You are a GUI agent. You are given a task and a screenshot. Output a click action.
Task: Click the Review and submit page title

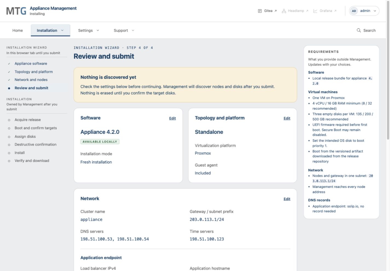104,56
